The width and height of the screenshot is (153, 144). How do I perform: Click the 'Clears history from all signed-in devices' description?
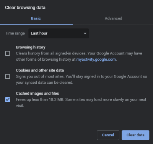pos(79,56)
